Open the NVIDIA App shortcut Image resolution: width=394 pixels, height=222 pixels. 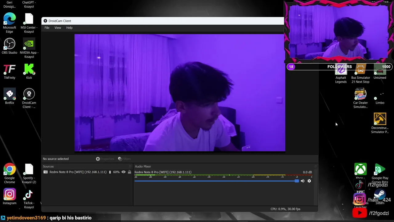click(x=29, y=48)
